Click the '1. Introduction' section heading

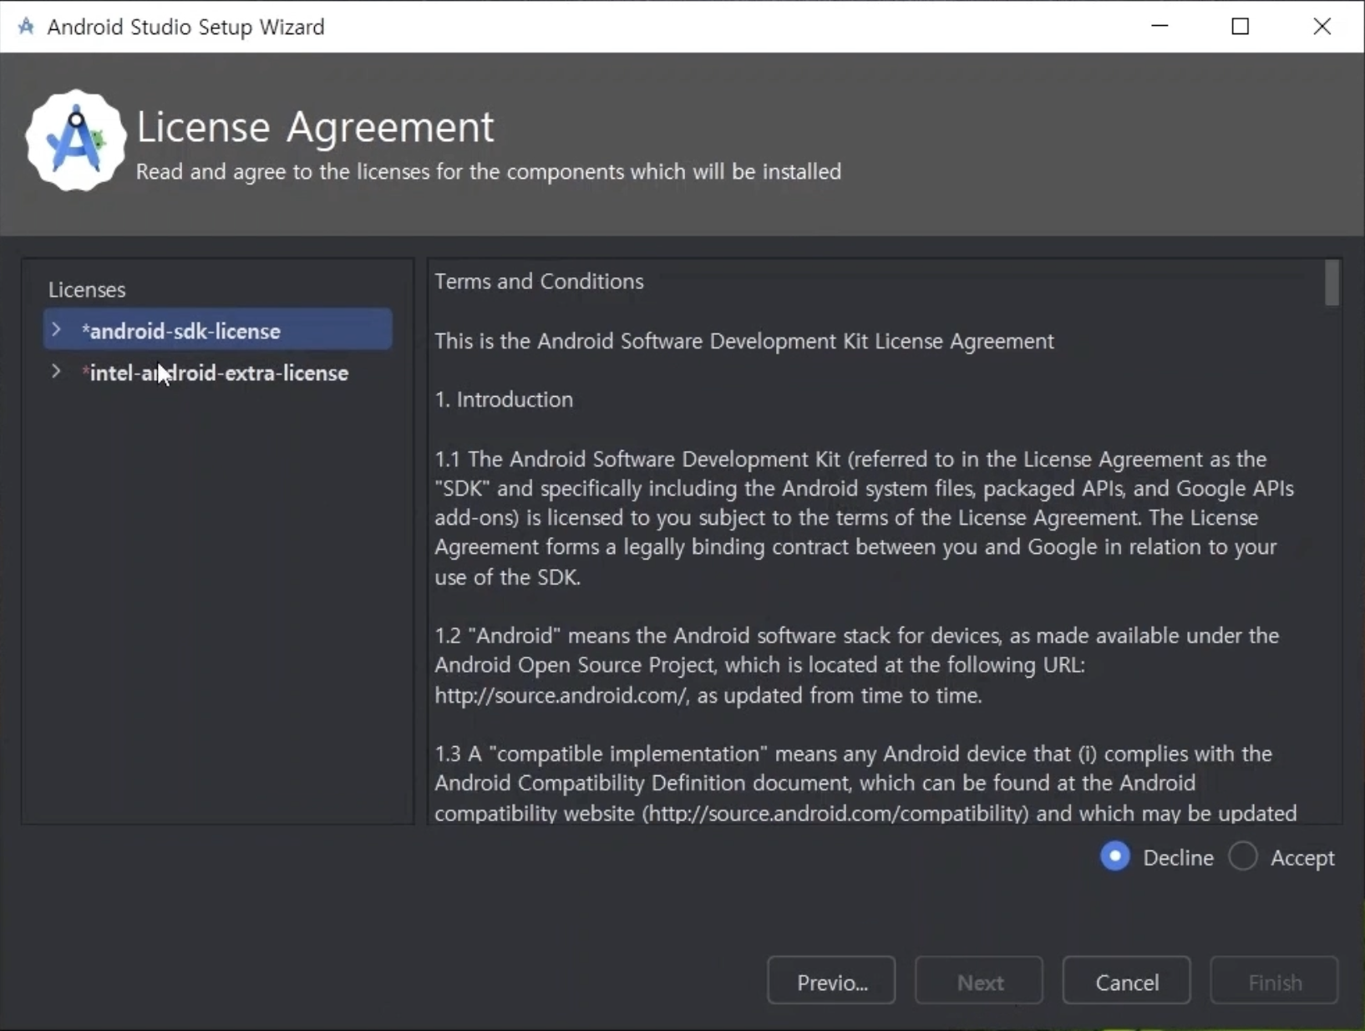(504, 399)
